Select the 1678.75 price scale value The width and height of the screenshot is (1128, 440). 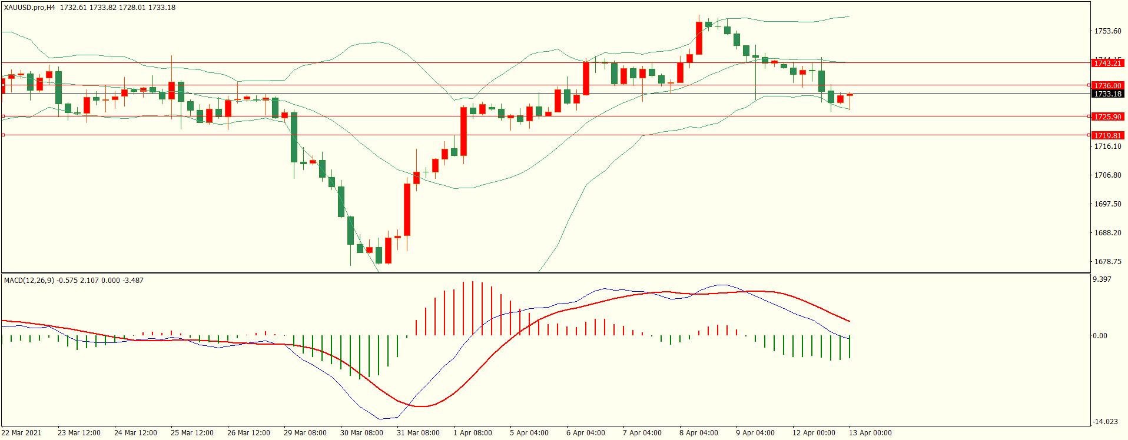click(1107, 262)
